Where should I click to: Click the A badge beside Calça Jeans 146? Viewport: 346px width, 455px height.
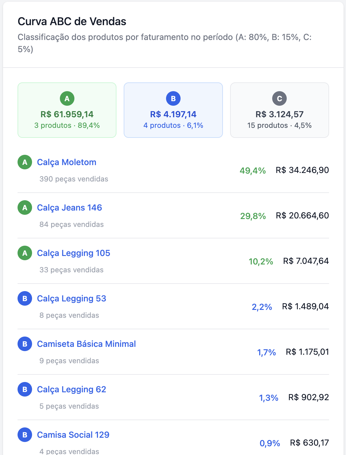pos(25,208)
